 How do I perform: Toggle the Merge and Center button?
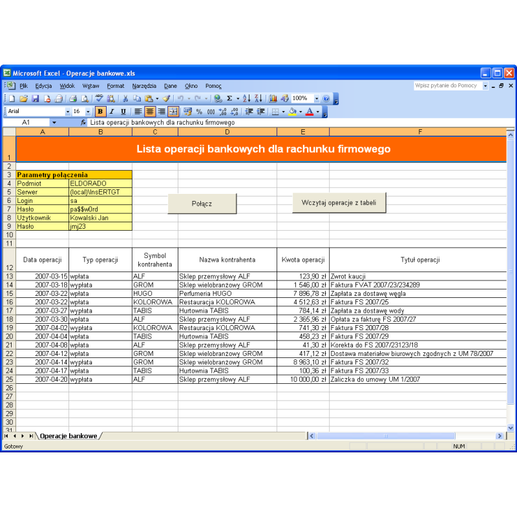[173, 112]
